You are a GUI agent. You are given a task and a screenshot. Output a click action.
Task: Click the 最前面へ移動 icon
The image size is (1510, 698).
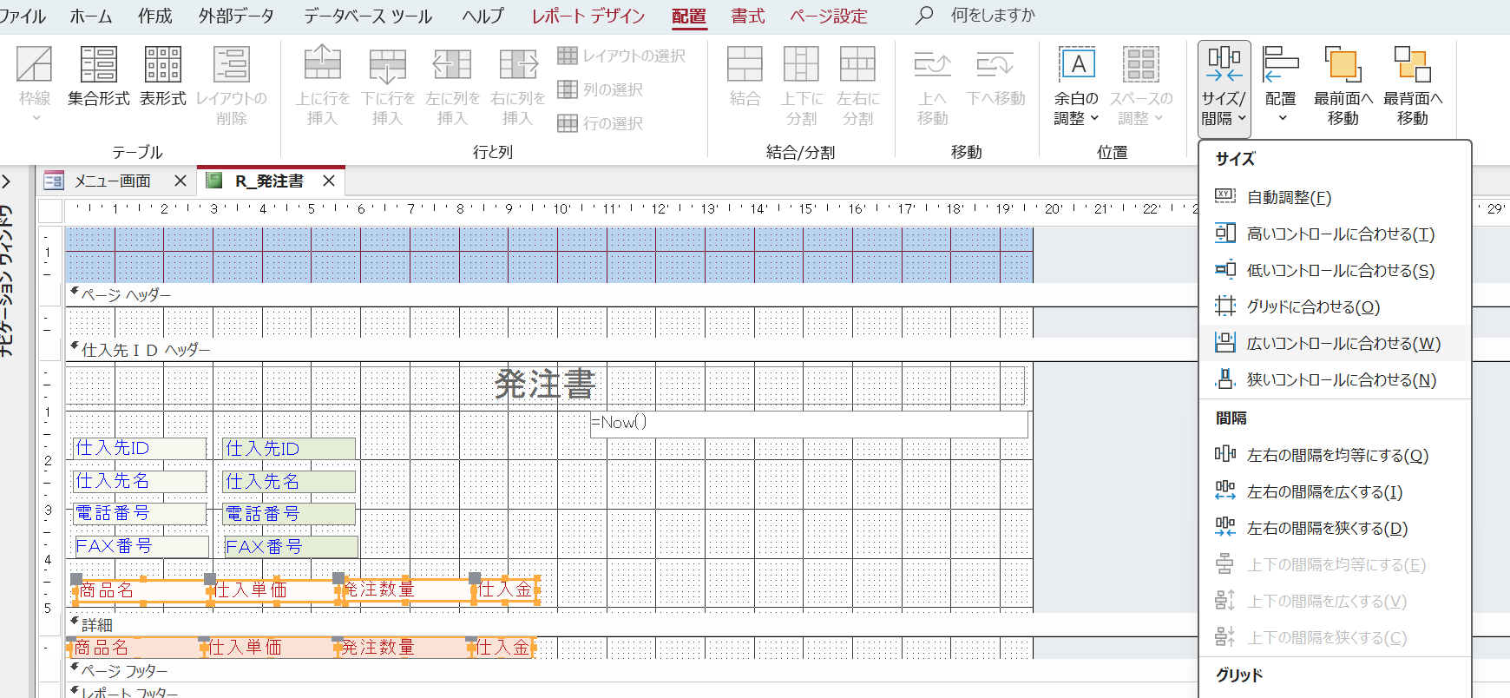(x=1343, y=64)
